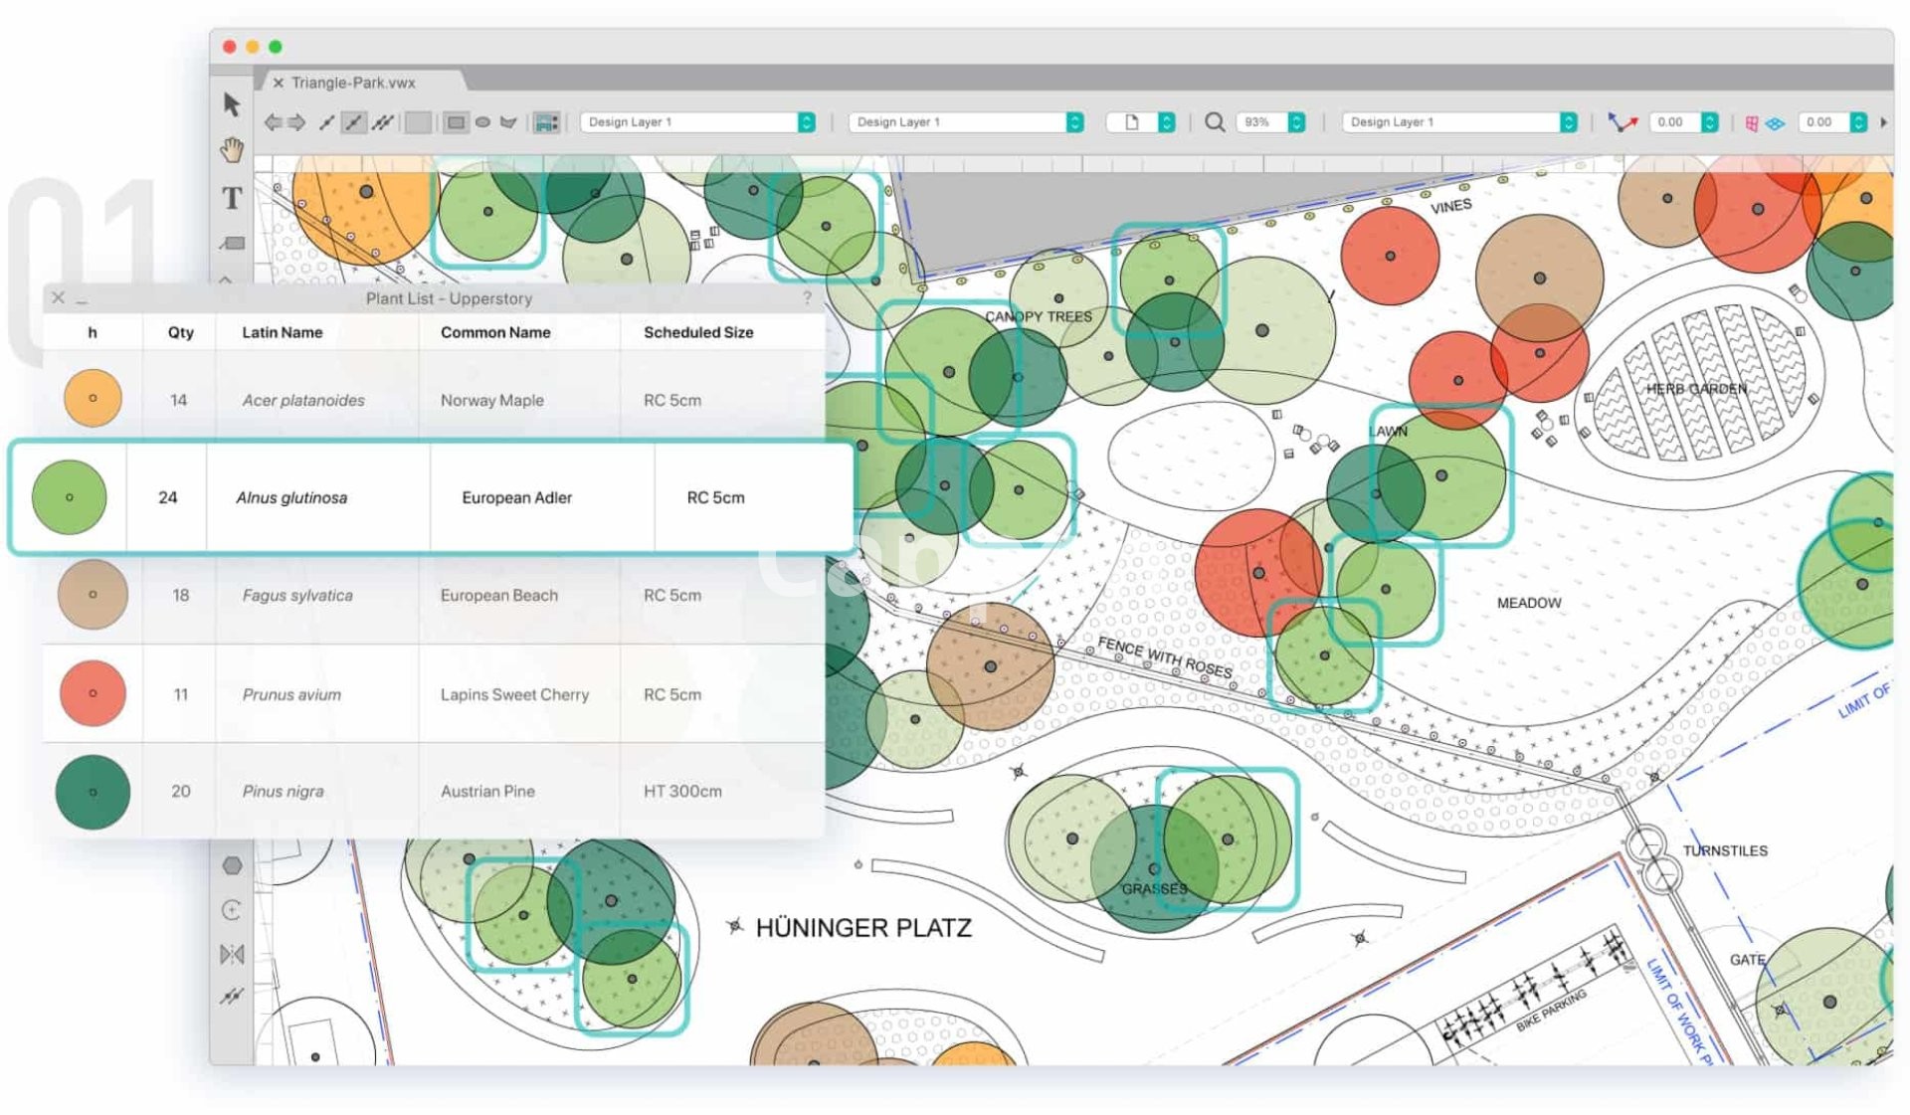Click the next view right arrow
The width and height of the screenshot is (1910, 1115).
(297, 122)
